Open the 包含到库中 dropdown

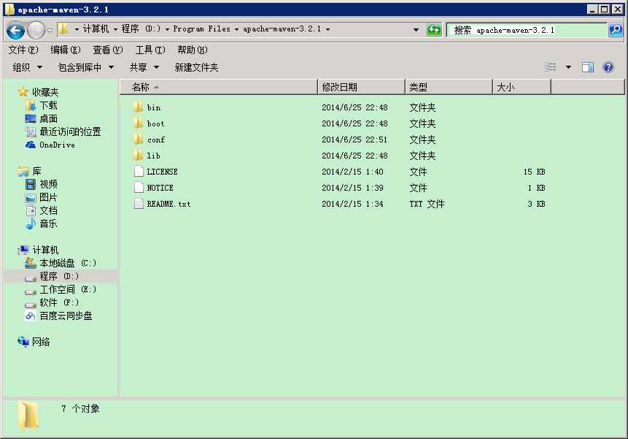[86, 67]
